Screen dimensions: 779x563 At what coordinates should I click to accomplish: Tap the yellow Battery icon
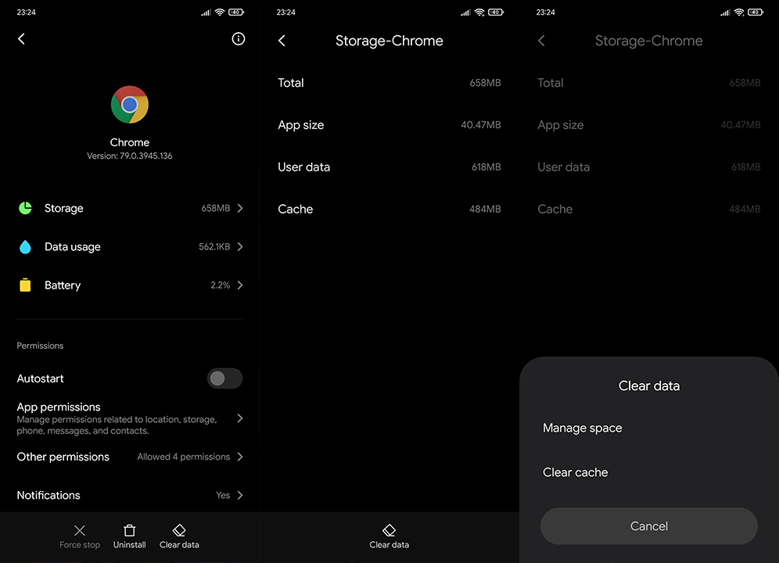(25, 285)
